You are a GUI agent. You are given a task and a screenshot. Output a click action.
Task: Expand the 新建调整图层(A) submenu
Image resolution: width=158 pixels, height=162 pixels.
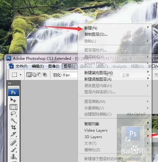coord(115,79)
